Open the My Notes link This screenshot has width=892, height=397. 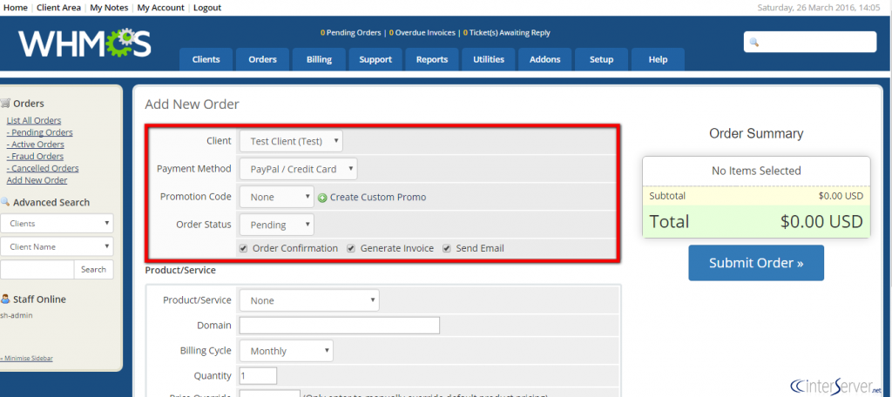109,7
